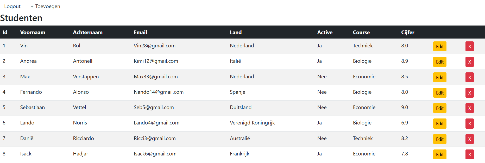This screenshot has width=485, height=163.
Task: Open Edit for Daniël Ricciardo
Action: [440, 139]
